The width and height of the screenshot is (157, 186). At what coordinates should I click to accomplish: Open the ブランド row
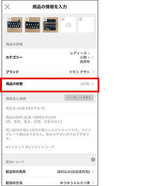(50, 72)
